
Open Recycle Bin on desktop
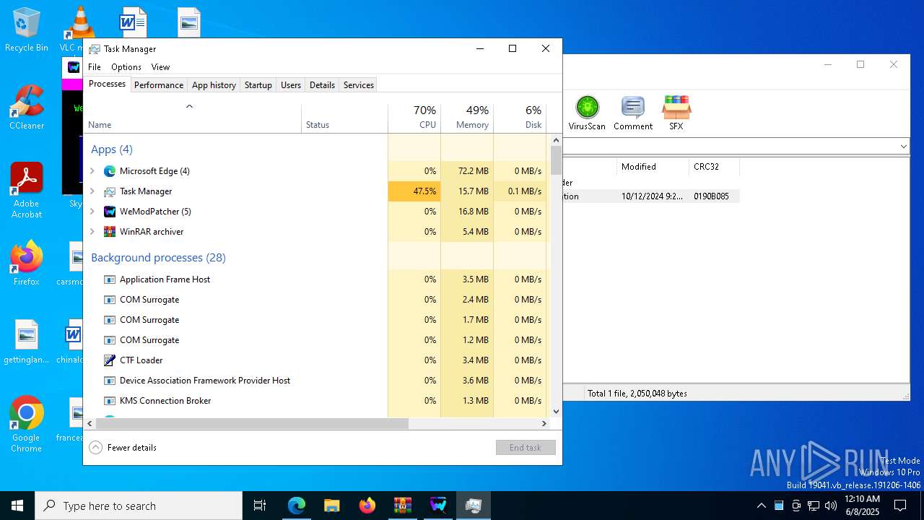point(26,30)
